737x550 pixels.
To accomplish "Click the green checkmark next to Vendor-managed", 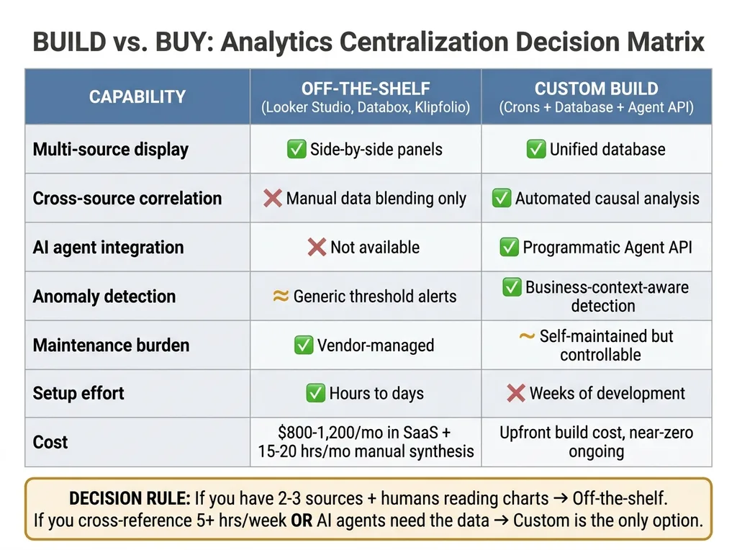I will tap(304, 345).
